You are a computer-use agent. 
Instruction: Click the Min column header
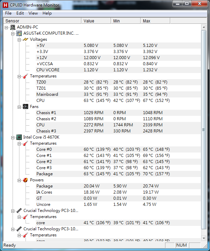(x=126, y=21)
